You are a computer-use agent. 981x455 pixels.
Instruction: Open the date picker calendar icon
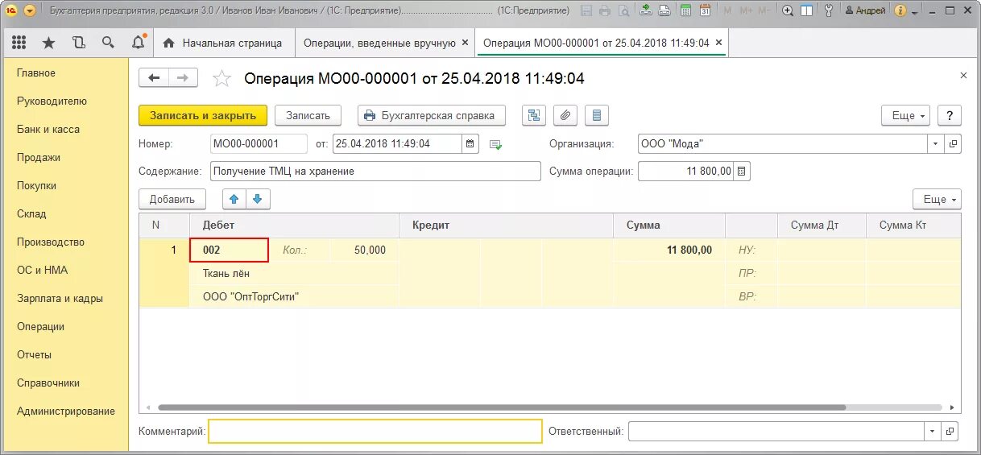[x=470, y=144]
